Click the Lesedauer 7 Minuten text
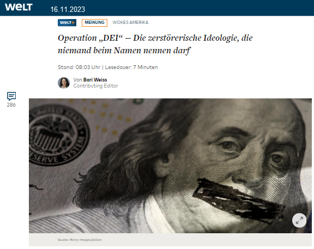Image resolution: width=314 pixels, height=249 pixels. [131, 67]
